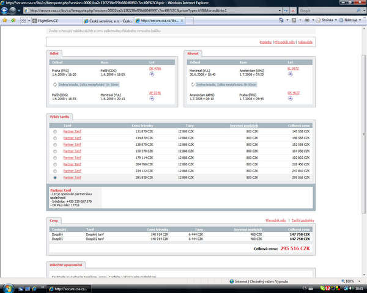Click airline logo icon under flight OK 4766
This screenshot has height=293, width=367.
[x=152, y=74]
